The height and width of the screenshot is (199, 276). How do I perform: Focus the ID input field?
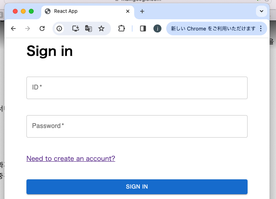pos(137,88)
